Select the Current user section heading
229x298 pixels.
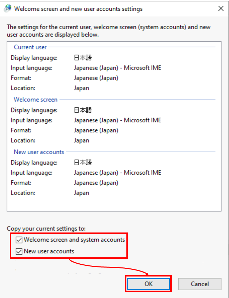(x=30, y=47)
